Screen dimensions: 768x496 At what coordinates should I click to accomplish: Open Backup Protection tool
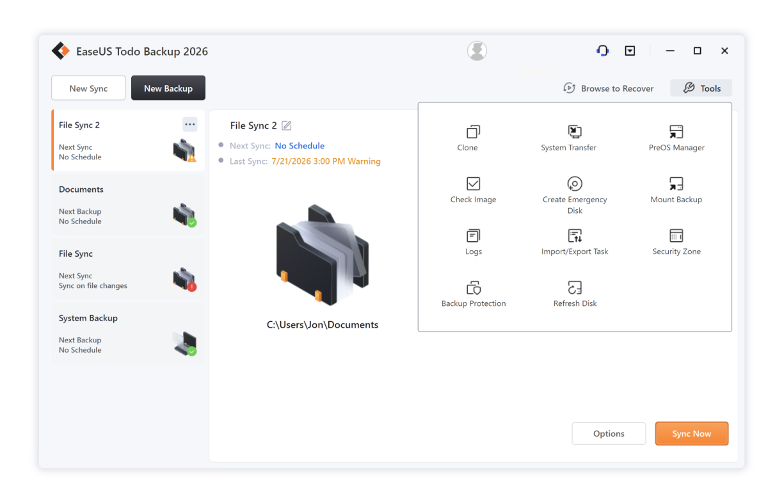[x=473, y=293]
